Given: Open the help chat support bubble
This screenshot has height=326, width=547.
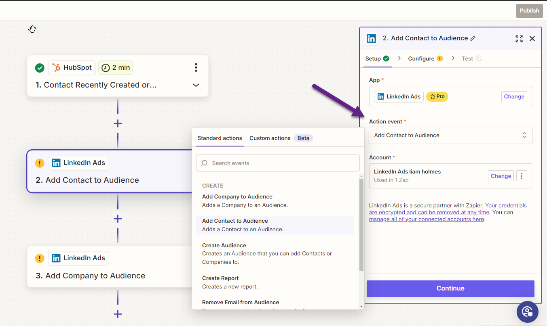Looking at the screenshot, I should 527,311.
